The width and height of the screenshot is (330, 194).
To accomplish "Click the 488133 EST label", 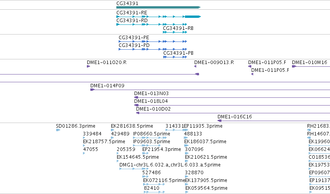I will 193,134.
